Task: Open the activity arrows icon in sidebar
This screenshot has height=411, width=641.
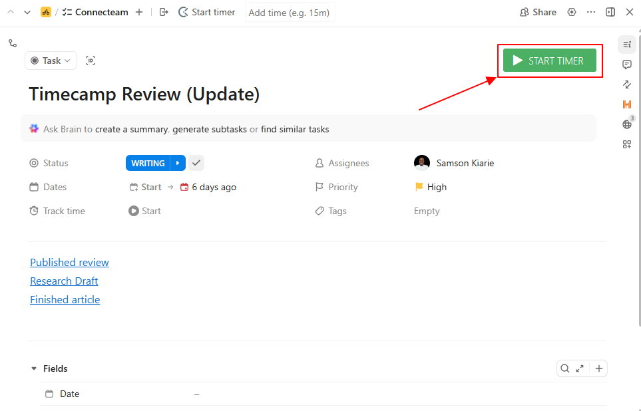Action: (627, 84)
